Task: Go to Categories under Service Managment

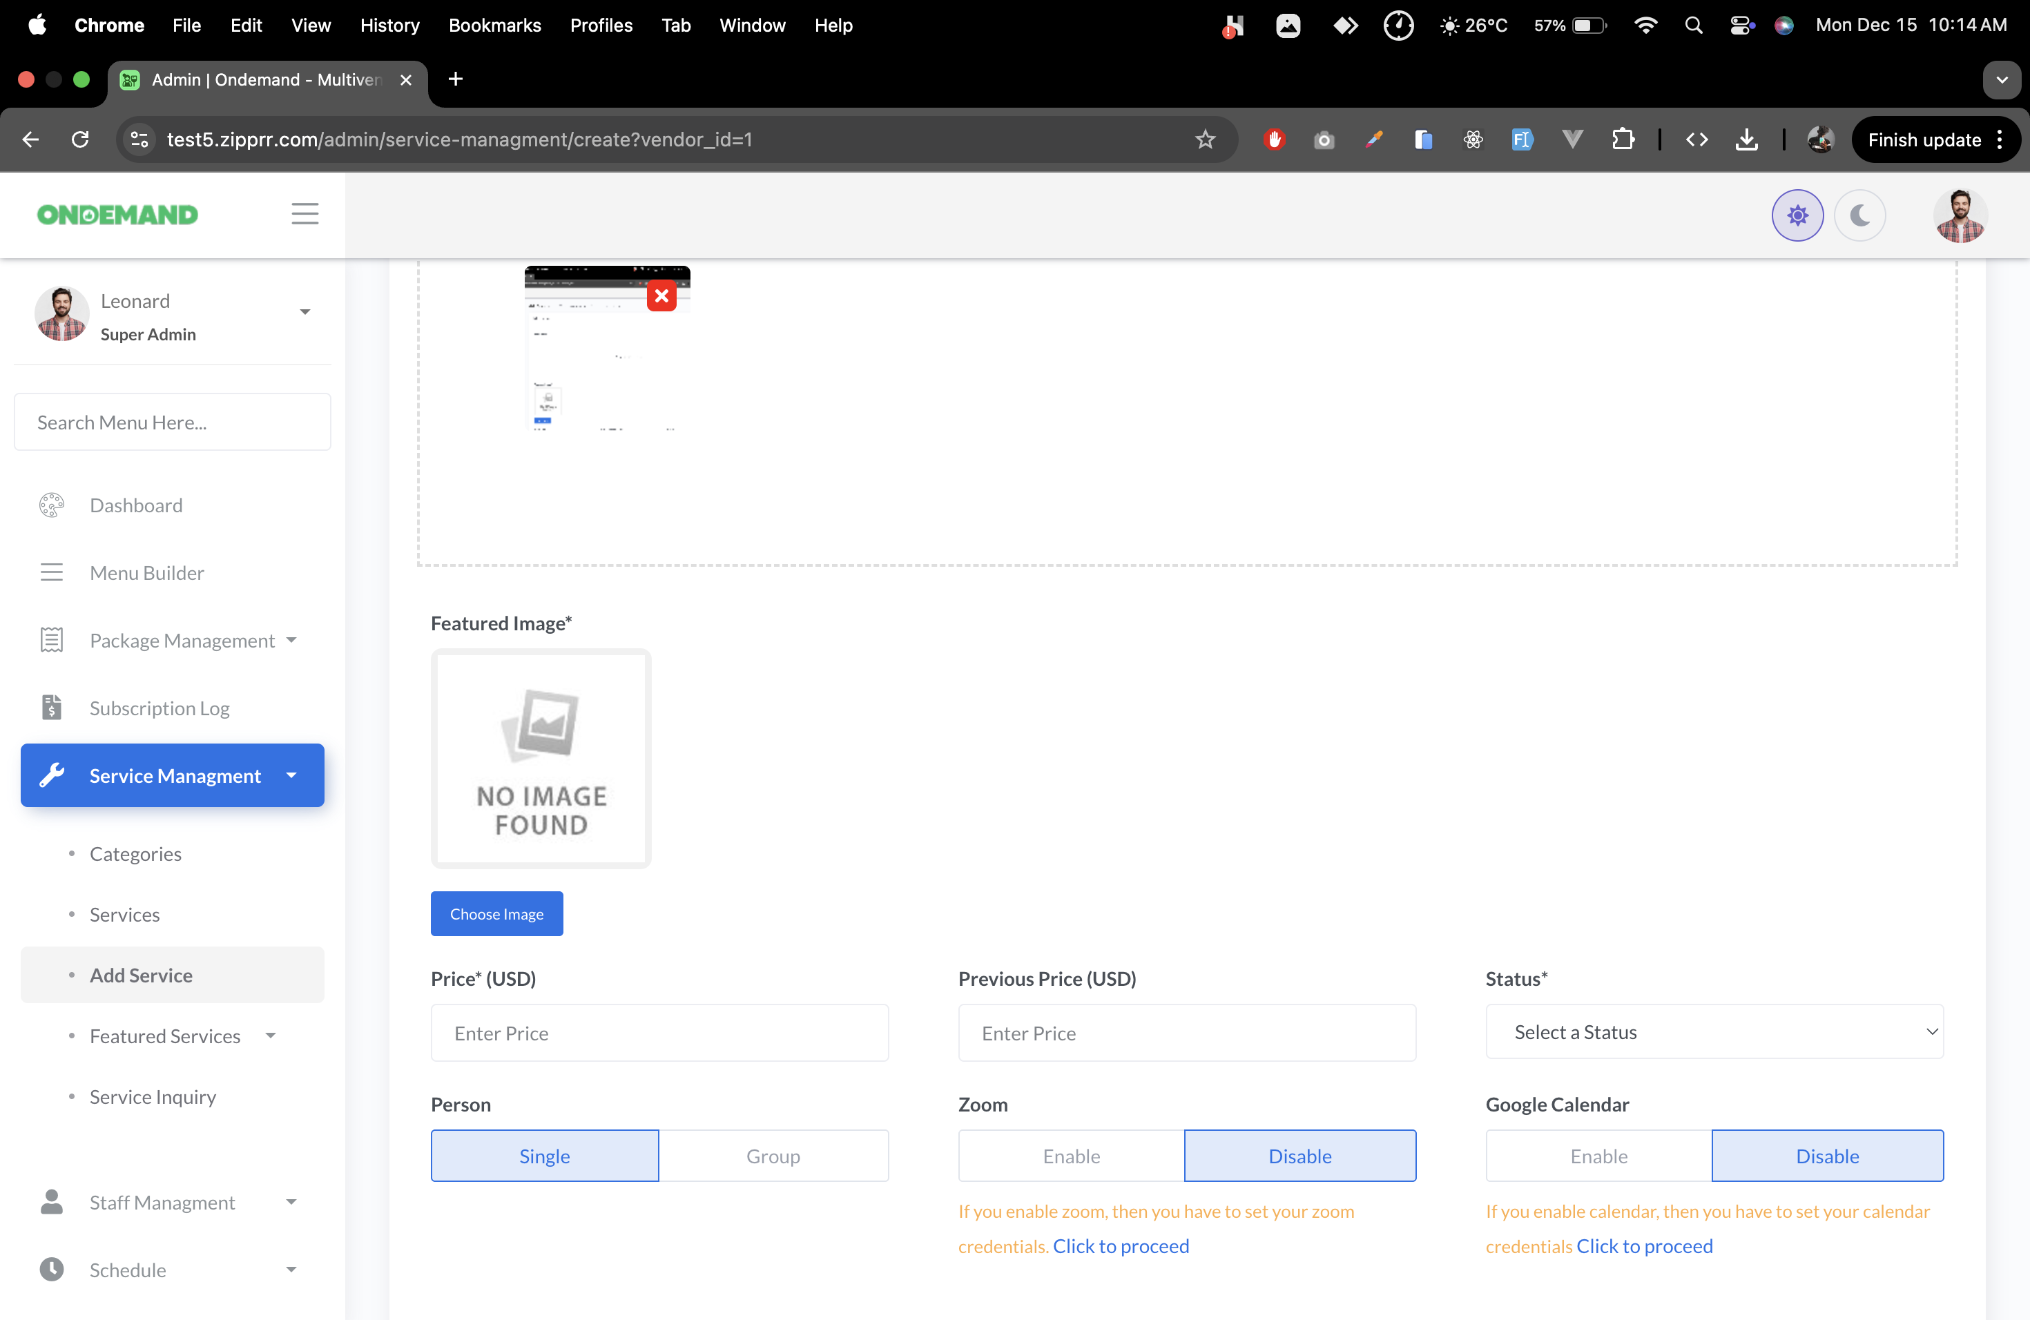Action: (x=135, y=853)
